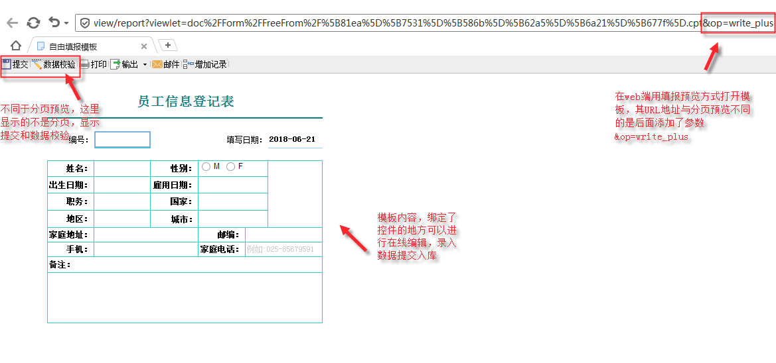Click the 姓名 value cell
The height and width of the screenshot is (363, 776).
(121, 168)
